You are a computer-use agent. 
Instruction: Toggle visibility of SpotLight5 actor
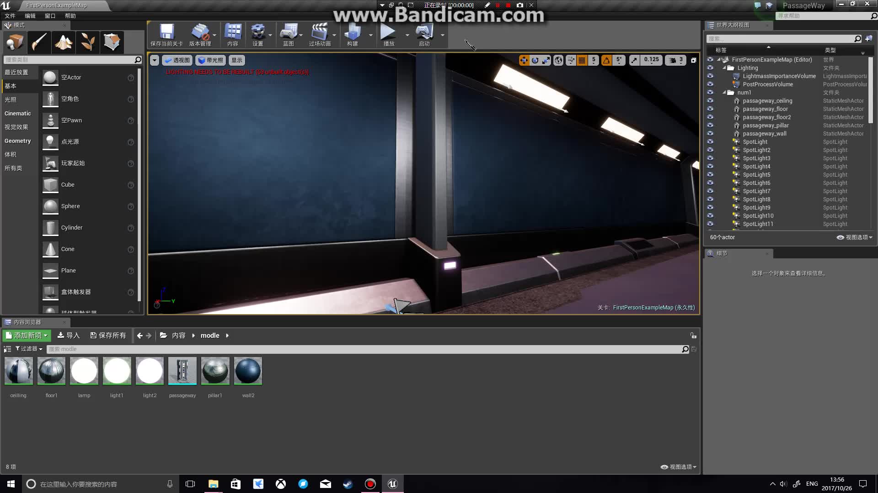coord(710,174)
